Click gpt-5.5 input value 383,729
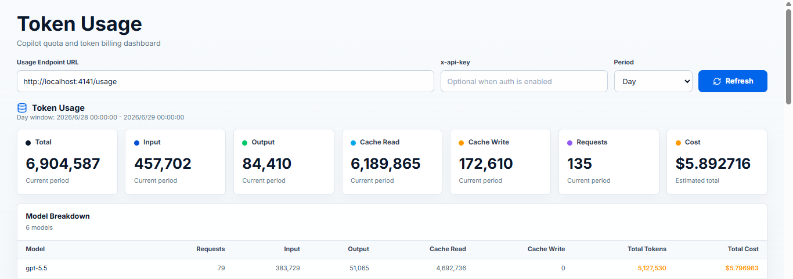The image size is (793, 279). [x=288, y=268]
